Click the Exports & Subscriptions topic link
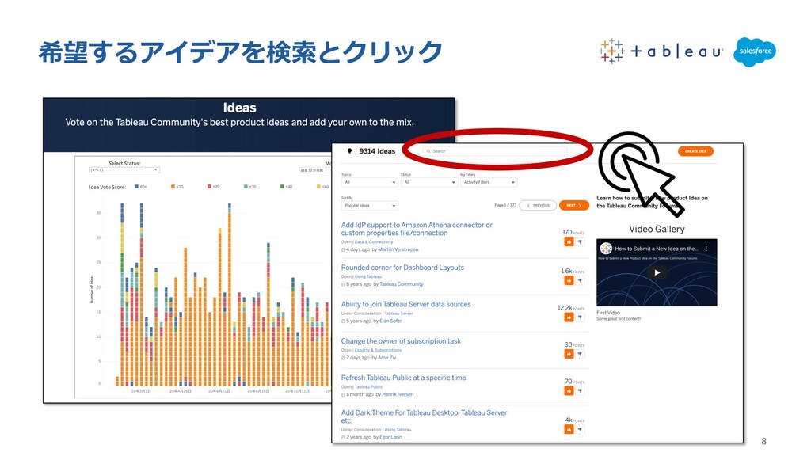 pyautogui.click(x=378, y=350)
